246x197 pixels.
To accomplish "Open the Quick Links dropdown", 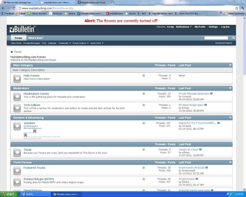I will coord(97,43).
